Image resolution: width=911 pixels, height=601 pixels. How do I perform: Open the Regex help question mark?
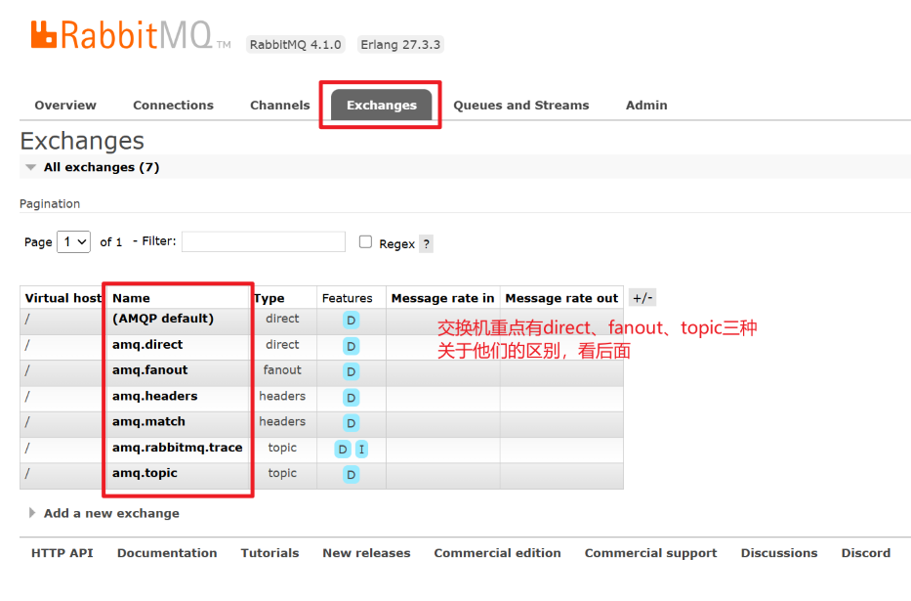point(427,244)
